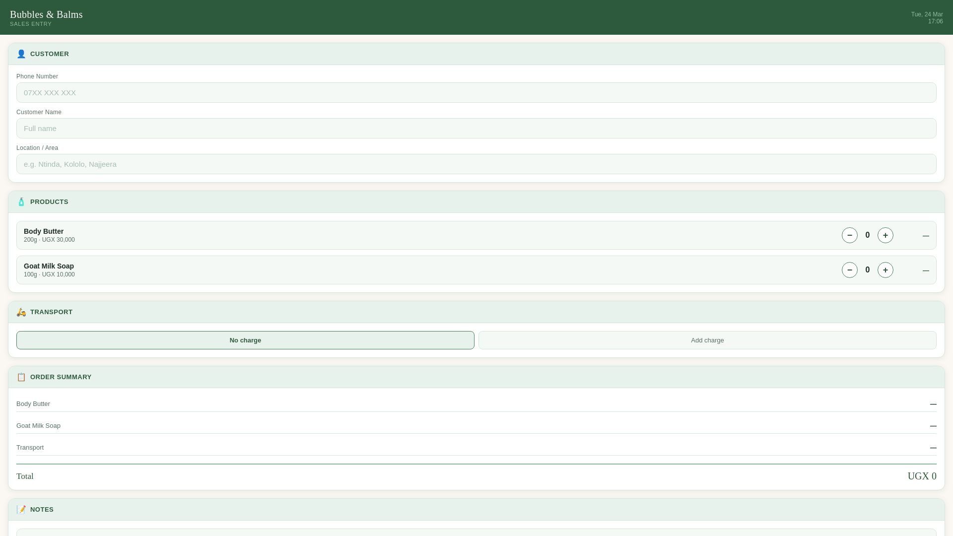953x536 pixels.
Task: Click the Goat Milk Soap product name
Action: coord(49,266)
